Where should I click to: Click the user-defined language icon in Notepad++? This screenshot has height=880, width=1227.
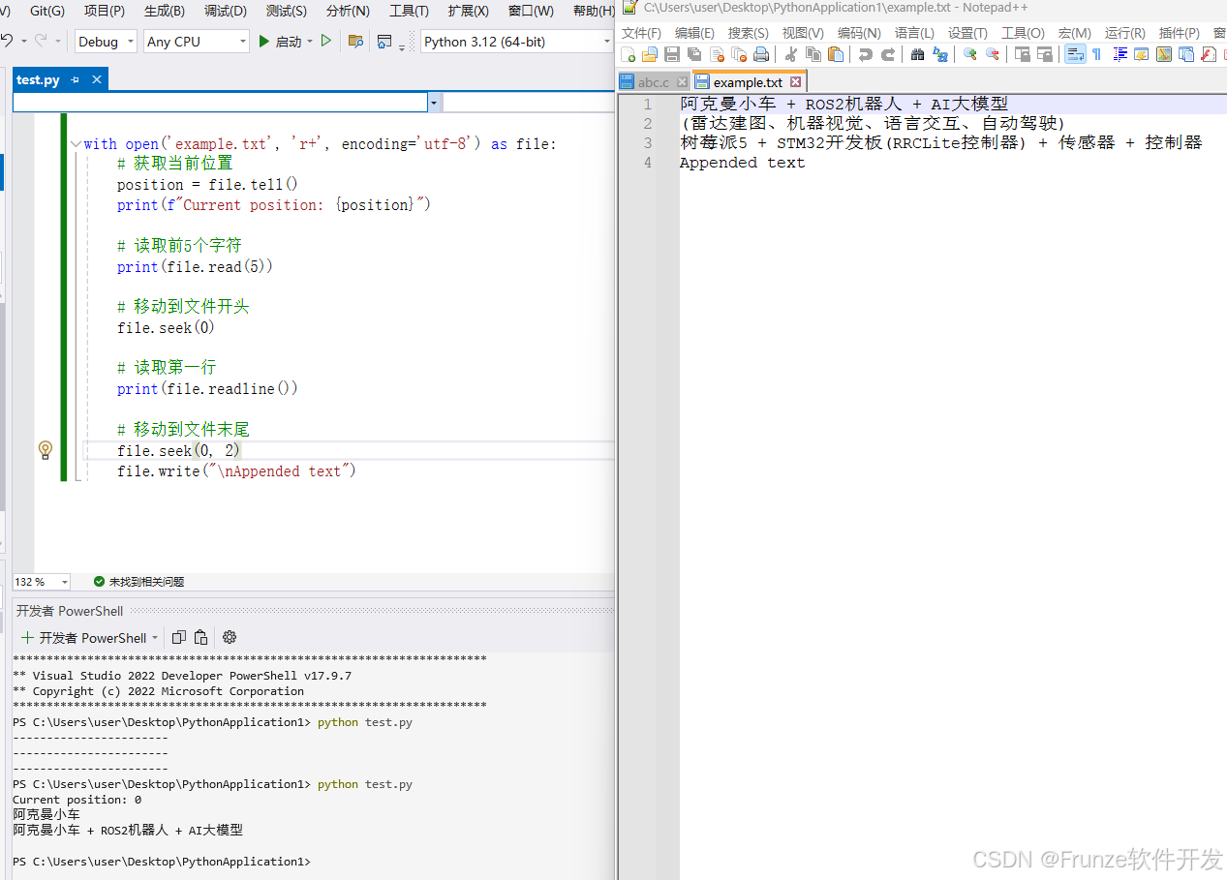(x=1142, y=54)
